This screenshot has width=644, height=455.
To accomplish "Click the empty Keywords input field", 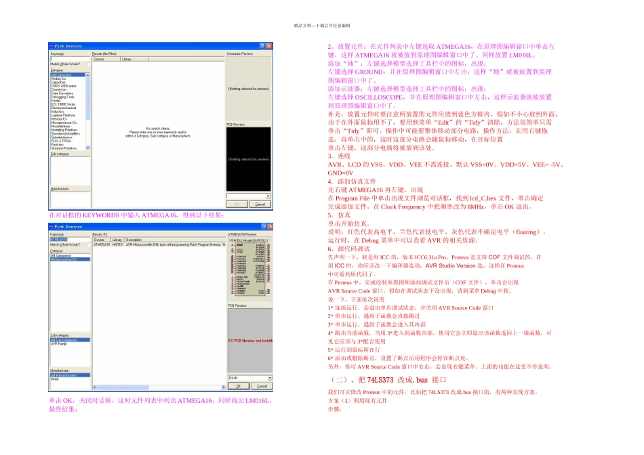I will pyautogui.click(x=71, y=59).
